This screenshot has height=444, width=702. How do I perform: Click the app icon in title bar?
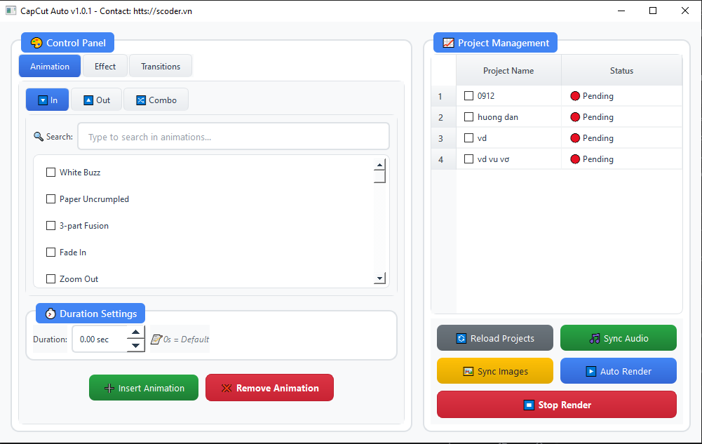[x=11, y=11]
